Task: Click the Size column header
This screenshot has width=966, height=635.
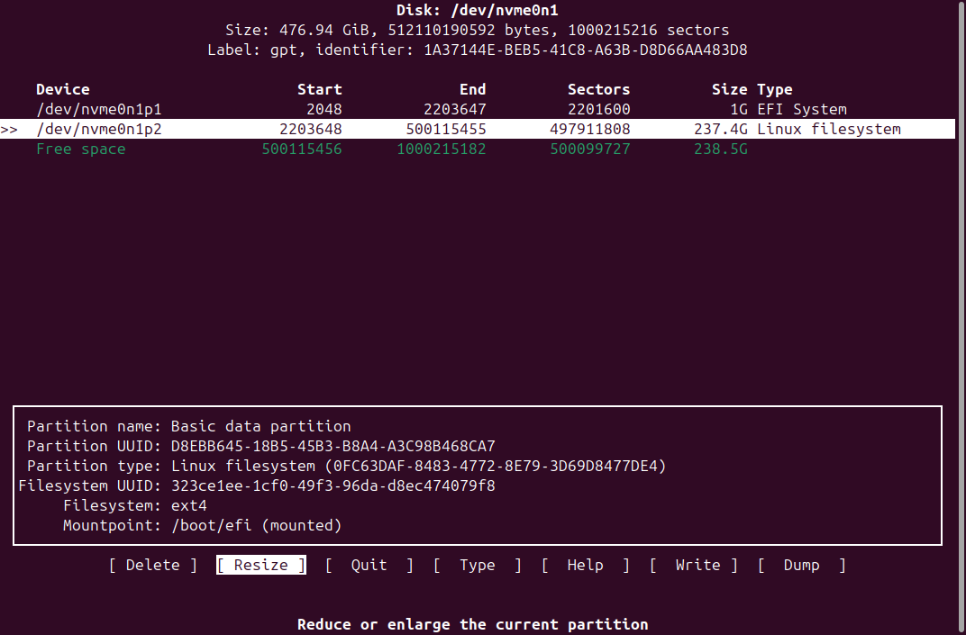Action: click(729, 89)
